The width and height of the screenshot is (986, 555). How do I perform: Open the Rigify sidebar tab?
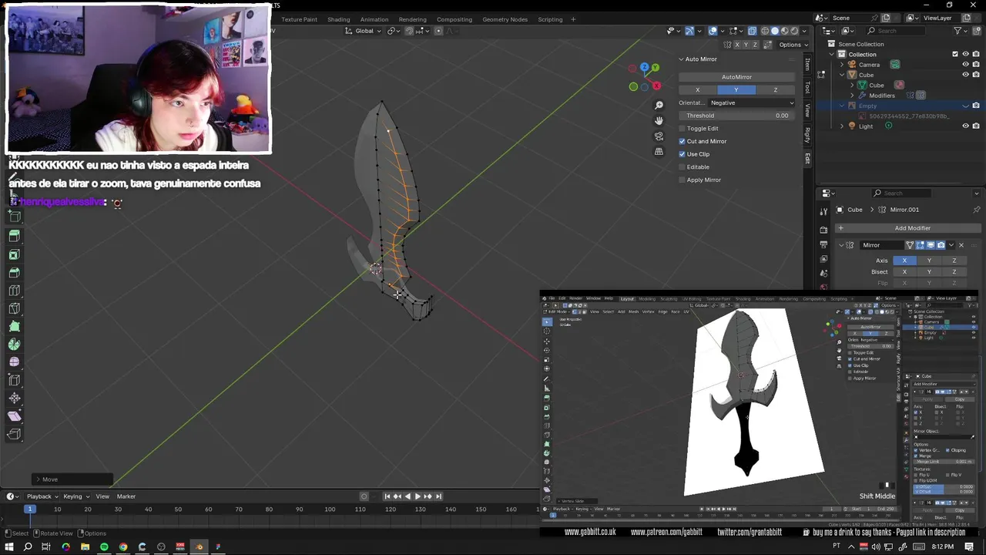(x=807, y=135)
